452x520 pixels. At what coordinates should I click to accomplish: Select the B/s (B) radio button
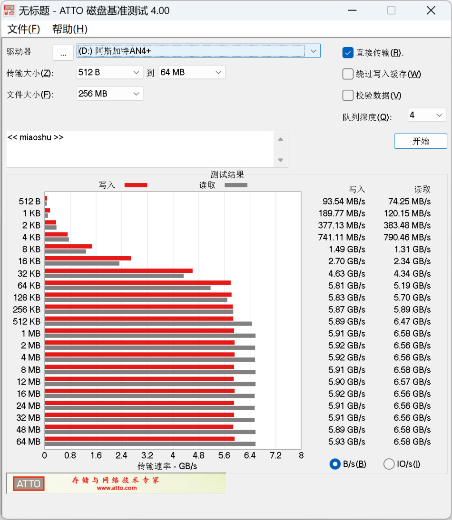pyautogui.click(x=335, y=464)
